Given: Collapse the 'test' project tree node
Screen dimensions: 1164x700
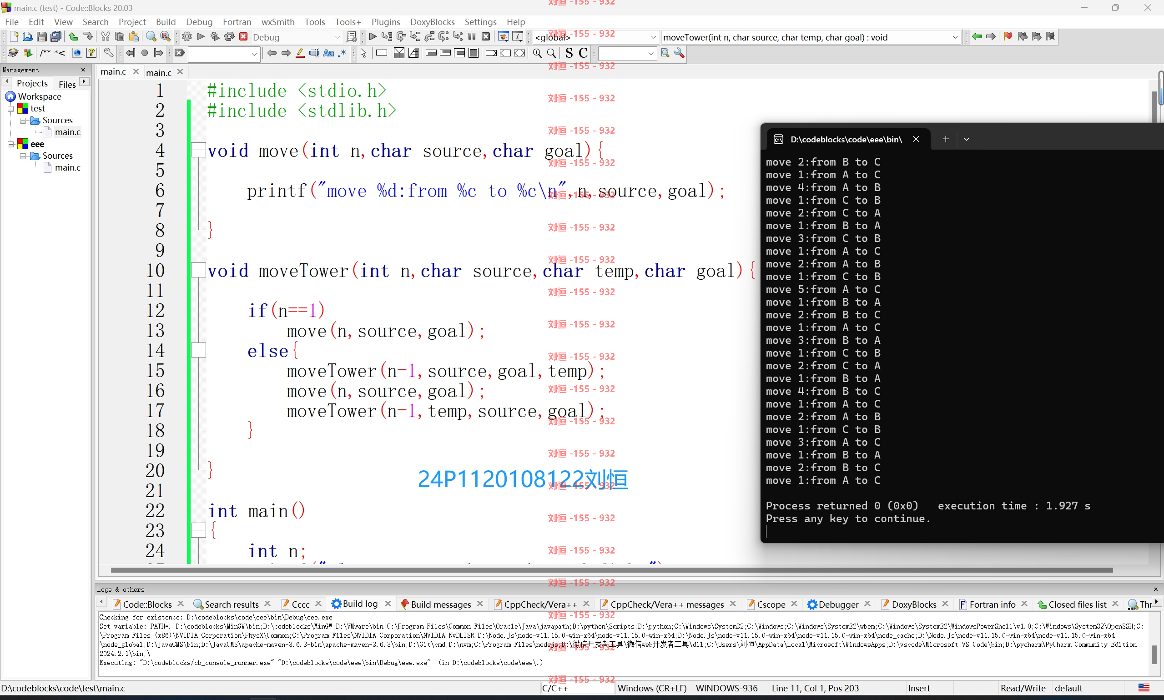Looking at the screenshot, I should pos(10,109).
